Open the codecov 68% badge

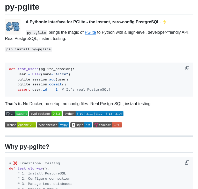[x=107, y=125]
